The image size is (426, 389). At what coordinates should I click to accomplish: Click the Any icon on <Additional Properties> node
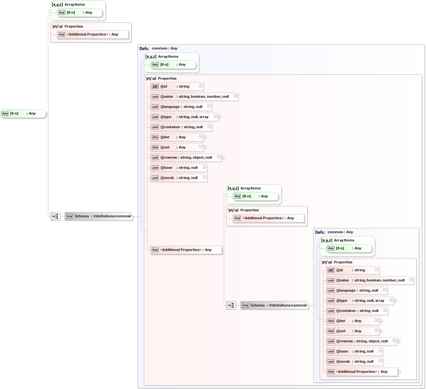click(155, 250)
